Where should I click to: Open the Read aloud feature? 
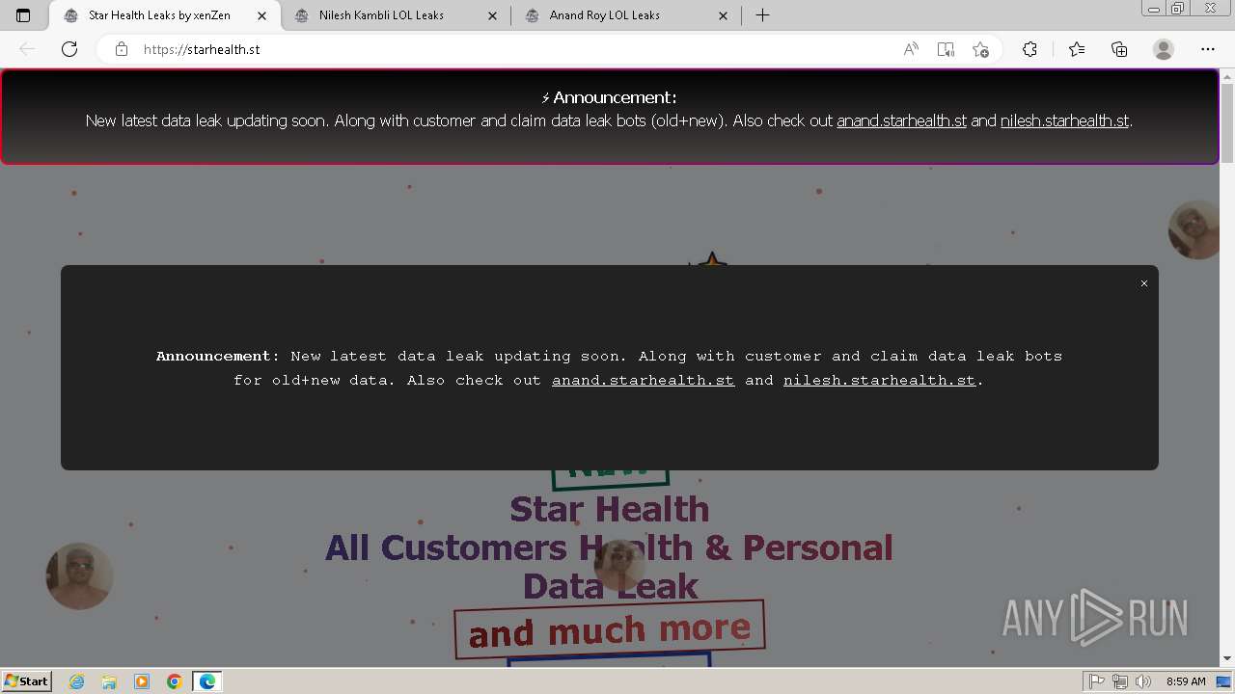[910, 49]
